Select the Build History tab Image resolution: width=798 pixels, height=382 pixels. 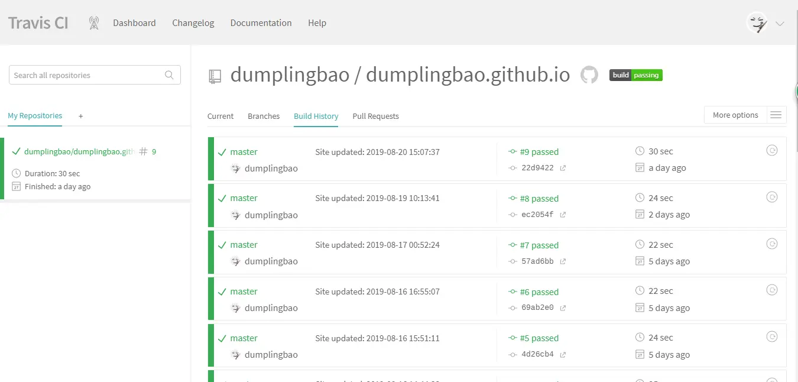[316, 116]
